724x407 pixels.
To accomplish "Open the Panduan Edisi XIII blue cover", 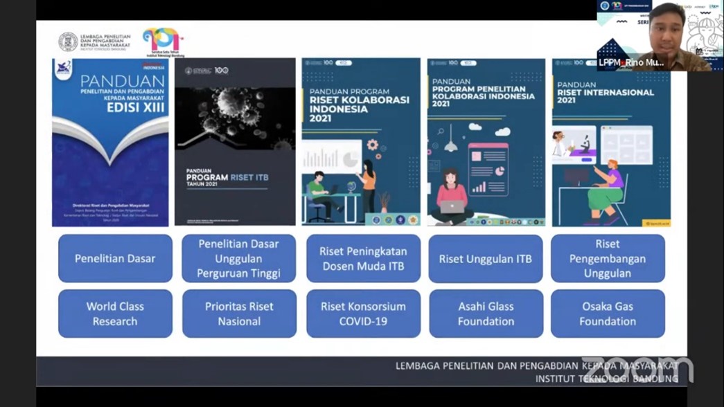I will [x=110, y=142].
